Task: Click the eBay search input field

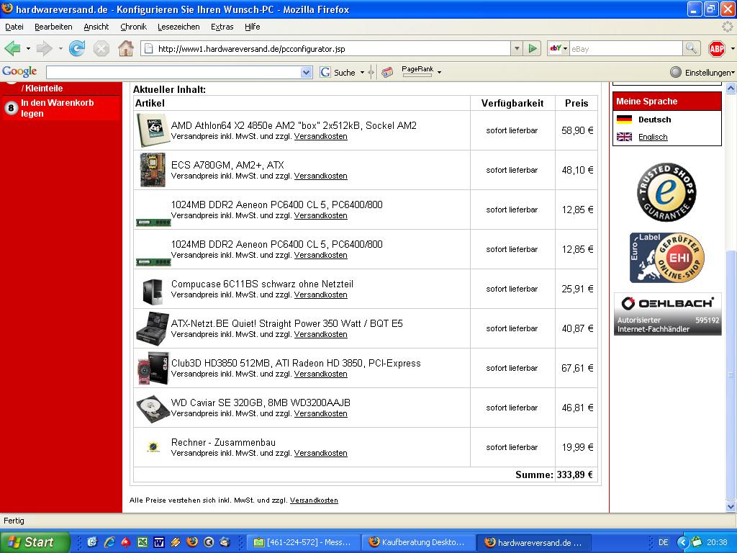Action: point(625,48)
